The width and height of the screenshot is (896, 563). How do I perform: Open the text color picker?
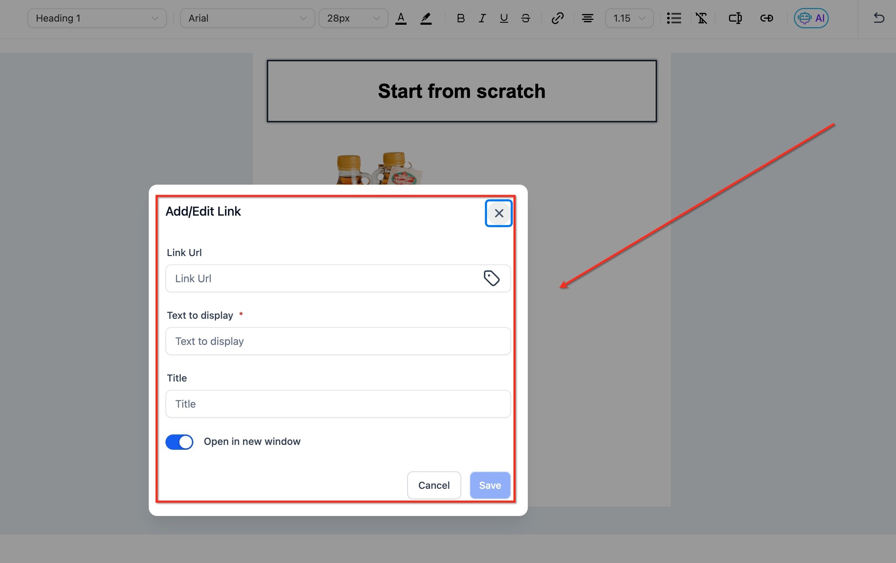click(x=400, y=18)
